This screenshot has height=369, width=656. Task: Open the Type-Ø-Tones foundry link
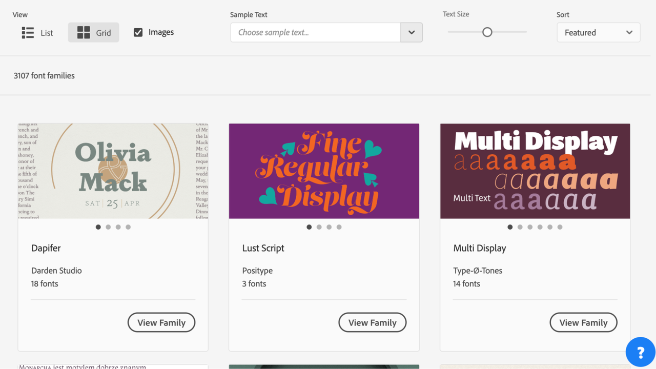[478, 271]
